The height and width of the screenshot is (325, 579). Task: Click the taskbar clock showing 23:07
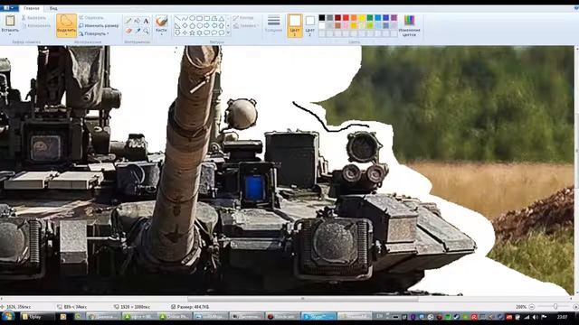coord(562,317)
